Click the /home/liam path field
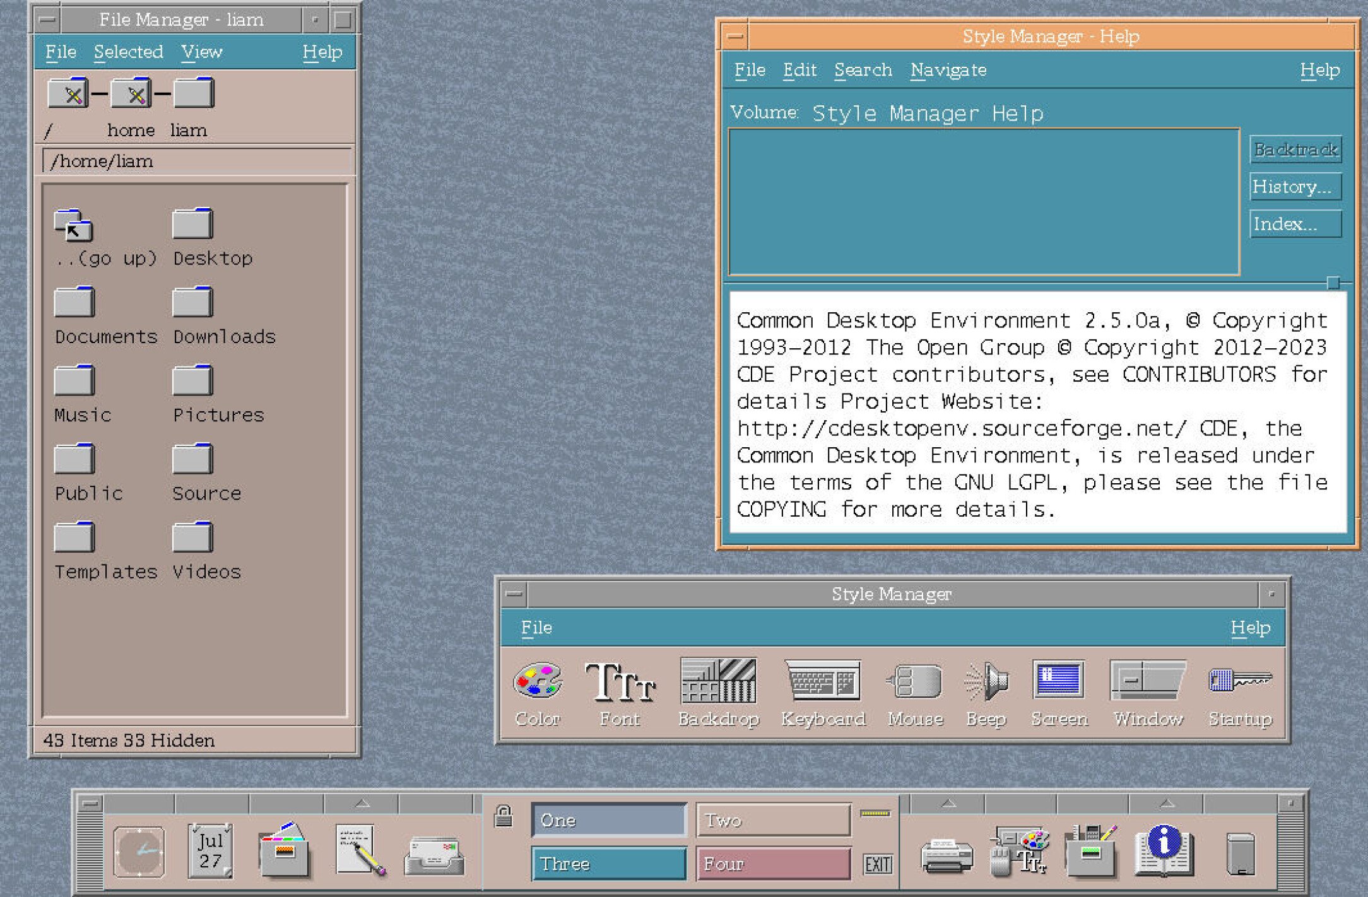1368x897 pixels. coord(197,161)
